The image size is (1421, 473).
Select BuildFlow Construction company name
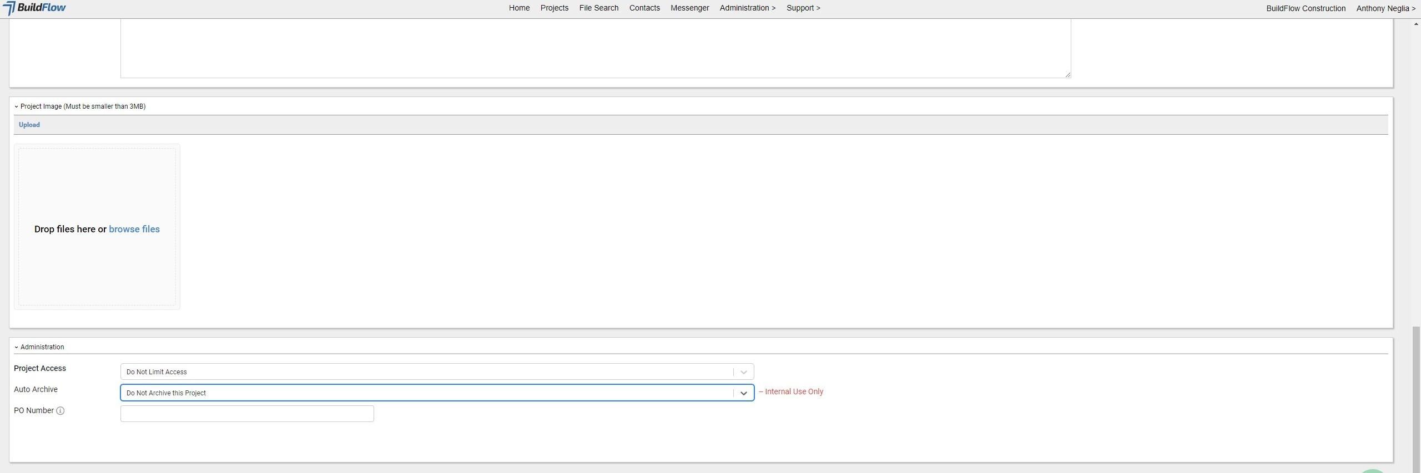[1306, 8]
